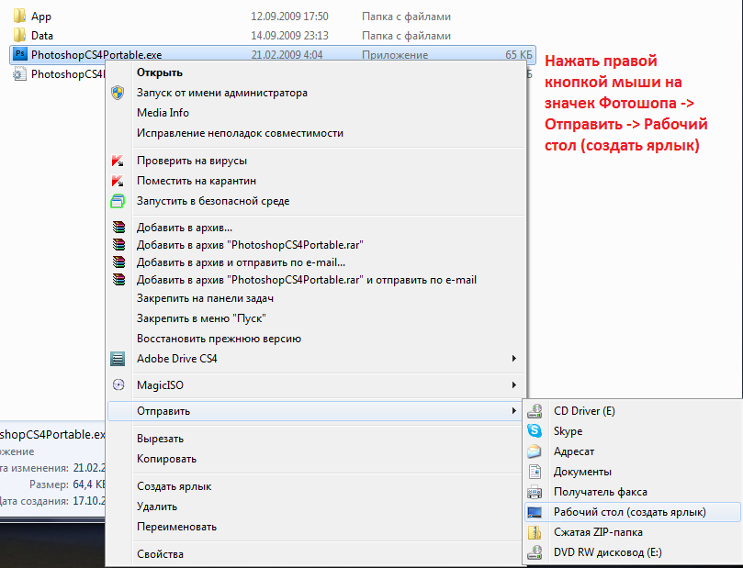
Task: Click the settings file icon below PhotoshopCS4Portable.exe
Action: coord(19,73)
